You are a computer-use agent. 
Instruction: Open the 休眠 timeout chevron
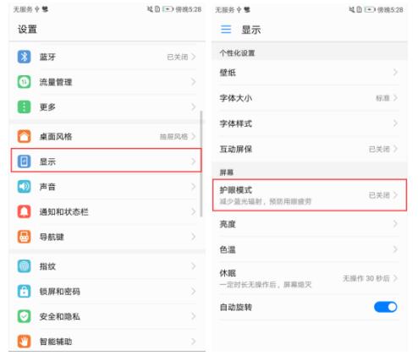click(x=395, y=278)
